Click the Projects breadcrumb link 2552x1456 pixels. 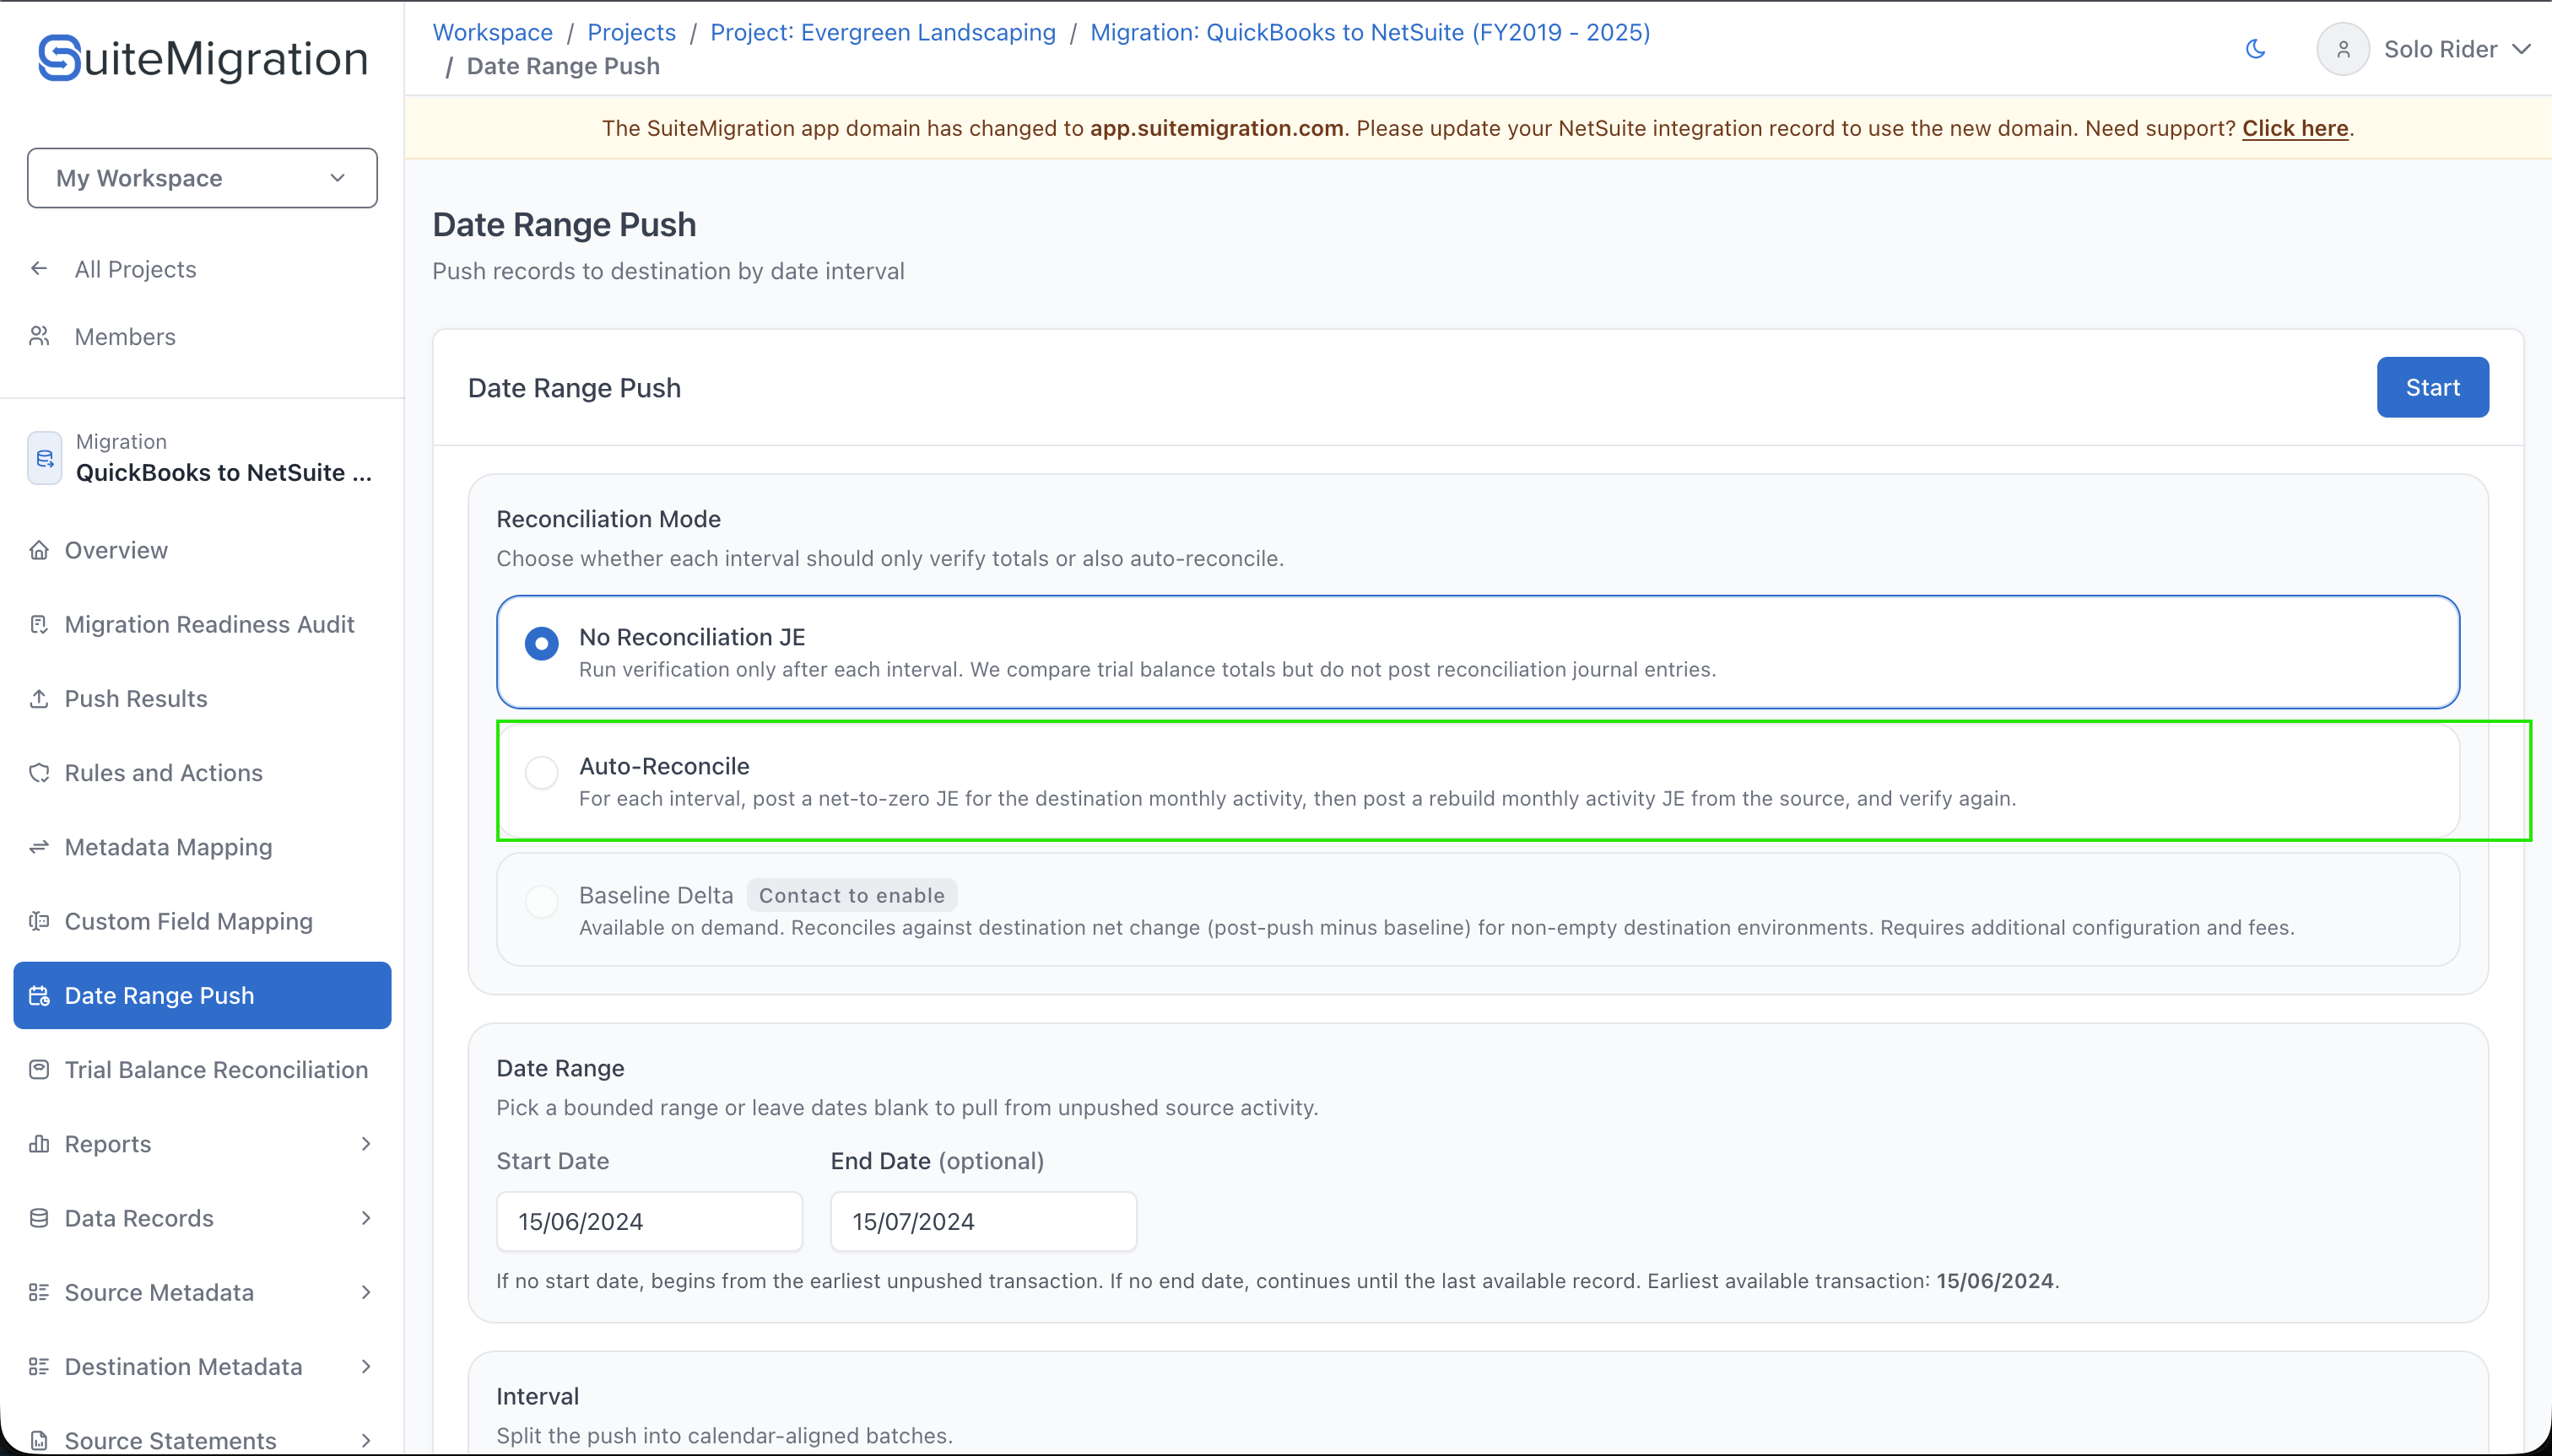(x=631, y=32)
